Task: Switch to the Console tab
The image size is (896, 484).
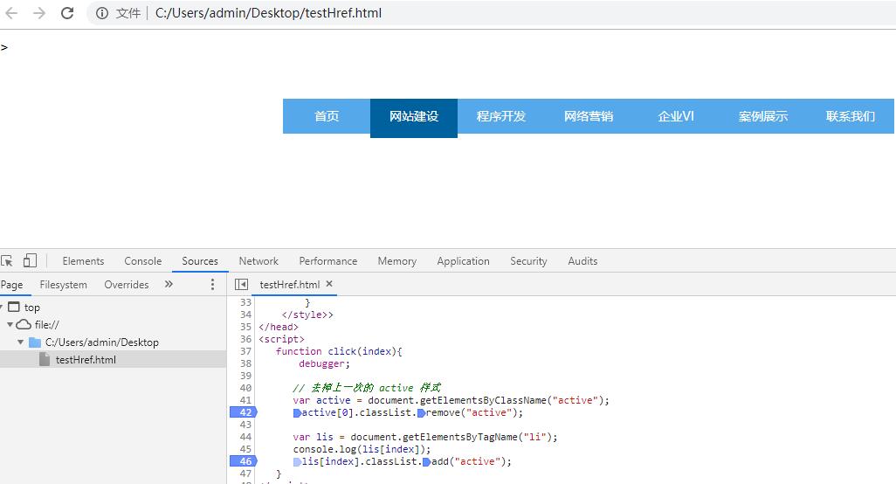Action: pyautogui.click(x=143, y=261)
